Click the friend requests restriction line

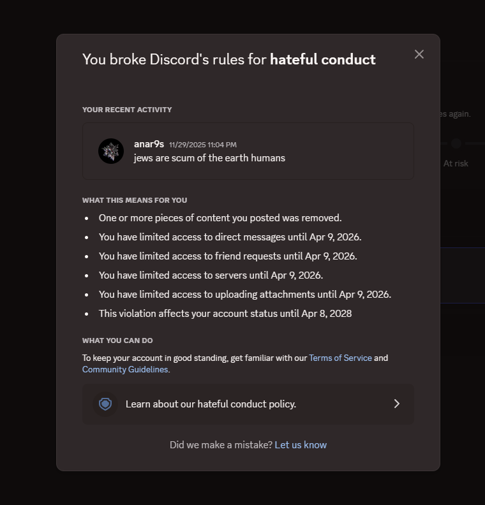pos(228,256)
